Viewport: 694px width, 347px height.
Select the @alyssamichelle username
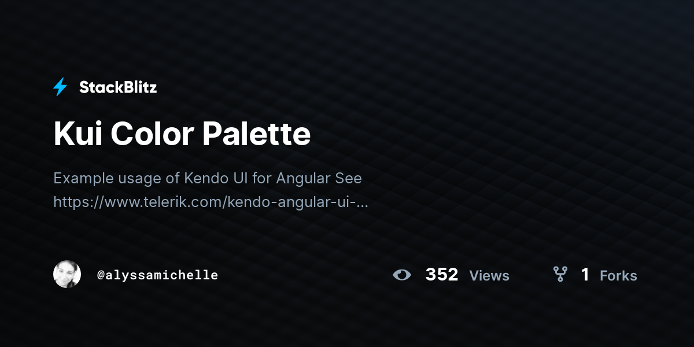point(158,275)
